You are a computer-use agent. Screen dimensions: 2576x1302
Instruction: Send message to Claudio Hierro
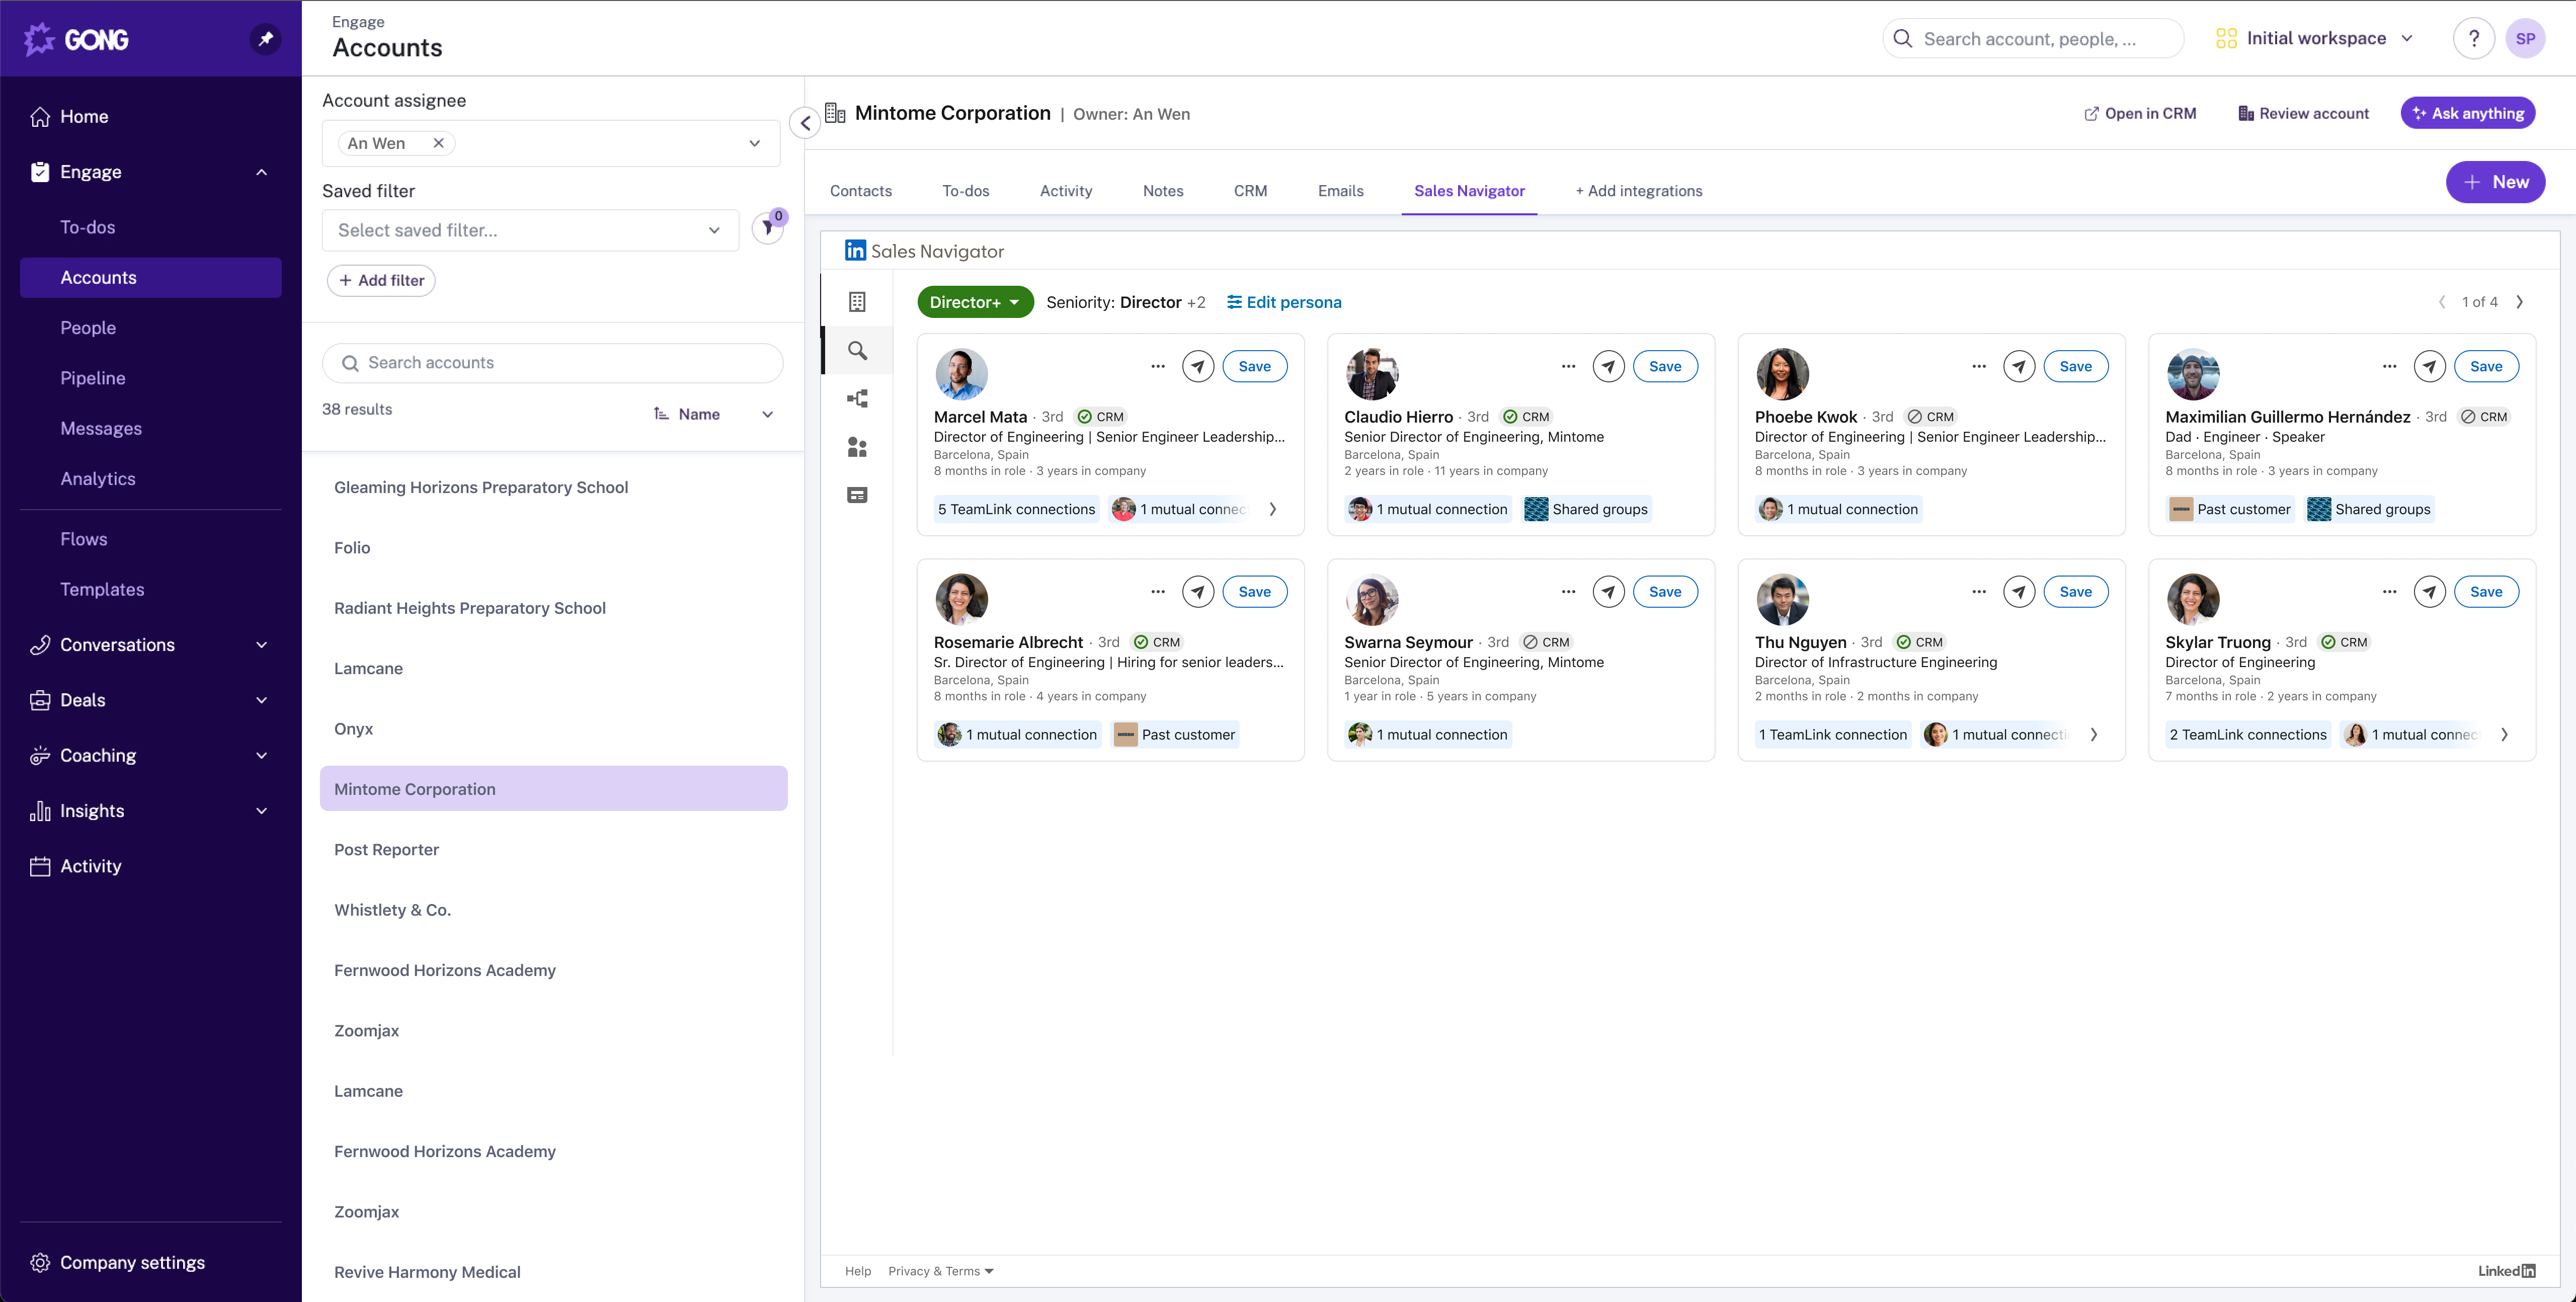point(1608,366)
